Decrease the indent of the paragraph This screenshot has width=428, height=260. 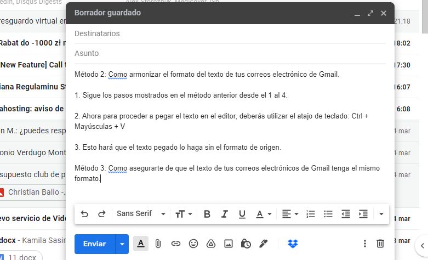tap(346, 214)
